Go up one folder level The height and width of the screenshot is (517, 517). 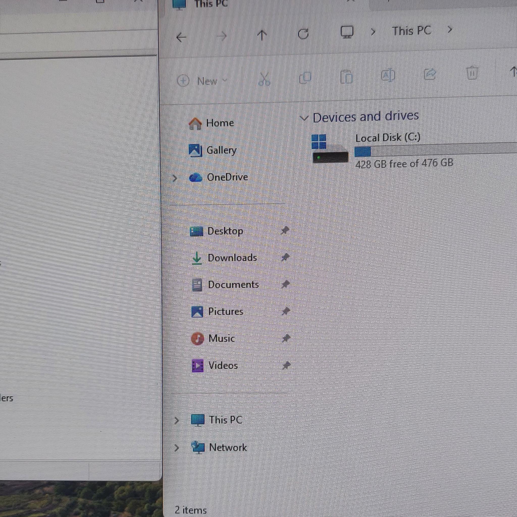pos(262,35)
